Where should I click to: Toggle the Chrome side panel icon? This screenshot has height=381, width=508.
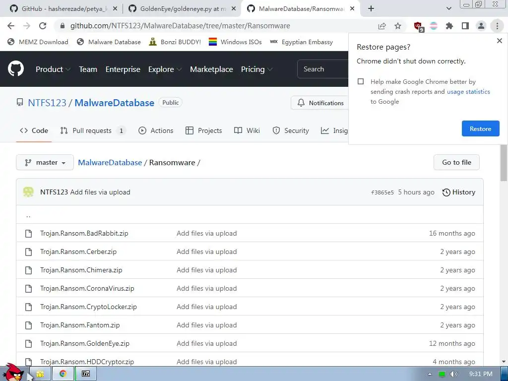465,26
